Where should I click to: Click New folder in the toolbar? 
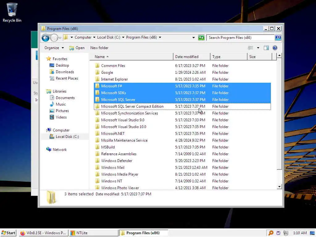pos(99,48)
